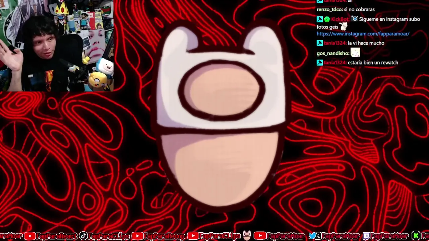Click KickBot's moderator badge icon
The height and width of the screenshot is (241, 429).
(320, 19)
